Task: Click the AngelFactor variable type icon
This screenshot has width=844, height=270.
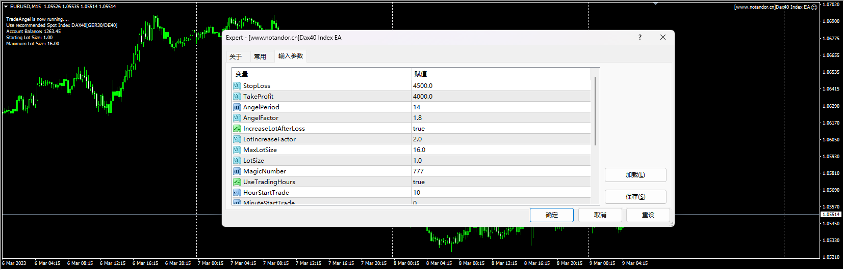Action: point(237,118)
